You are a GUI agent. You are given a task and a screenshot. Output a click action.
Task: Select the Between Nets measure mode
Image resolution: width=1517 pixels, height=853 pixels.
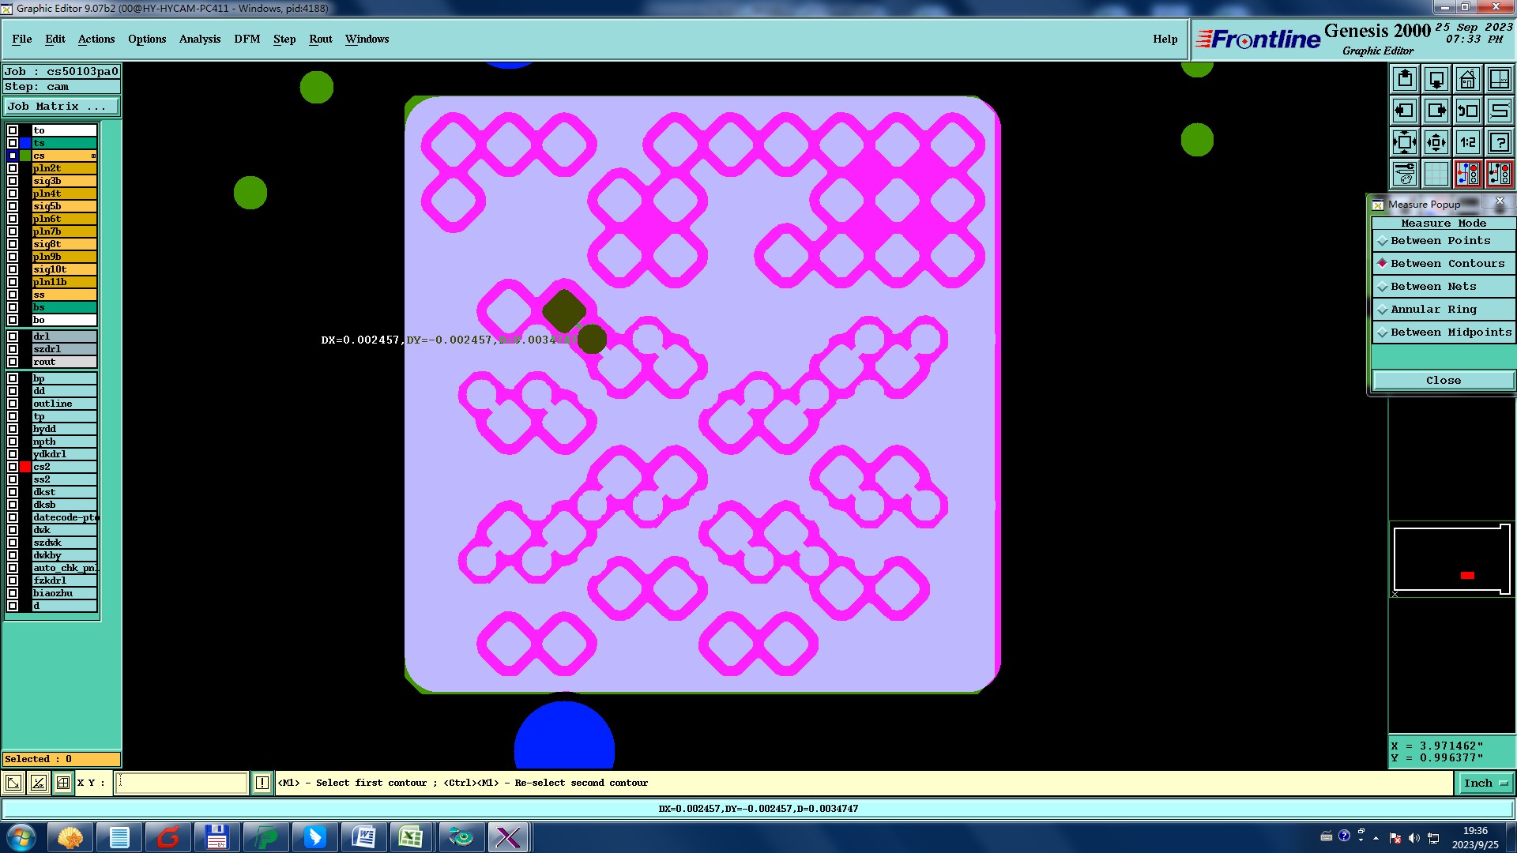tap(1444, 287)
